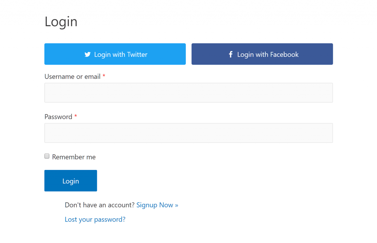Open the Signup Now link
The width and height of the screenshot is (377, 243).
pyautogui.click(x=157, y=205)
